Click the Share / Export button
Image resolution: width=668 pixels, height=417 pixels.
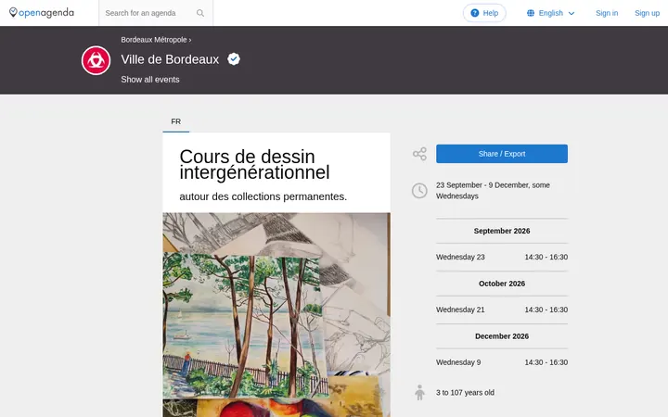coord(502,154)
